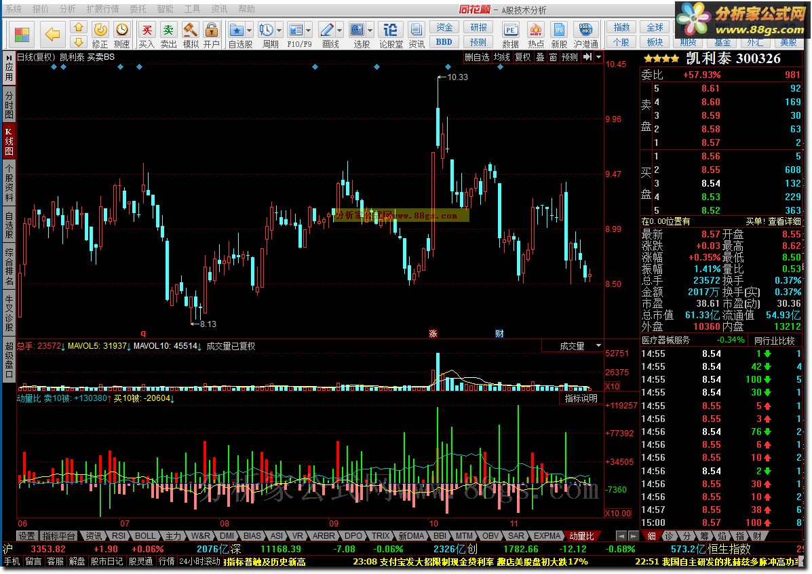Screen dimensions: 812x574
Task: Open the chart options dropdown arrow after pin
Action: 598,57
